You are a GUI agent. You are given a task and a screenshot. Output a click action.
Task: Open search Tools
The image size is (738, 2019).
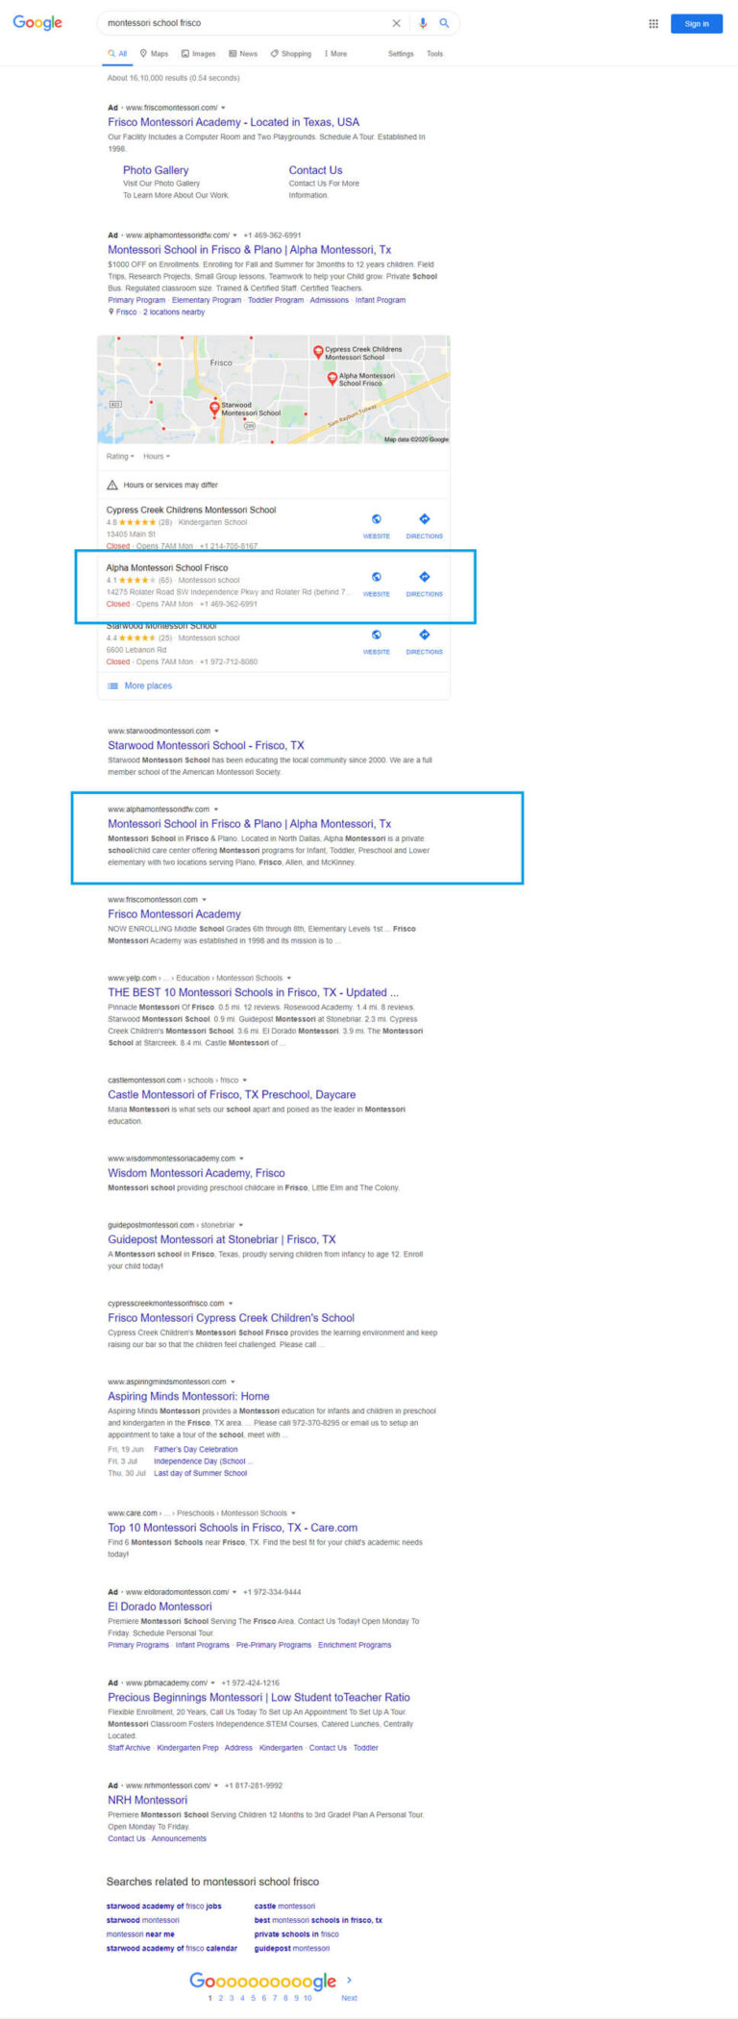coord(434,54)
